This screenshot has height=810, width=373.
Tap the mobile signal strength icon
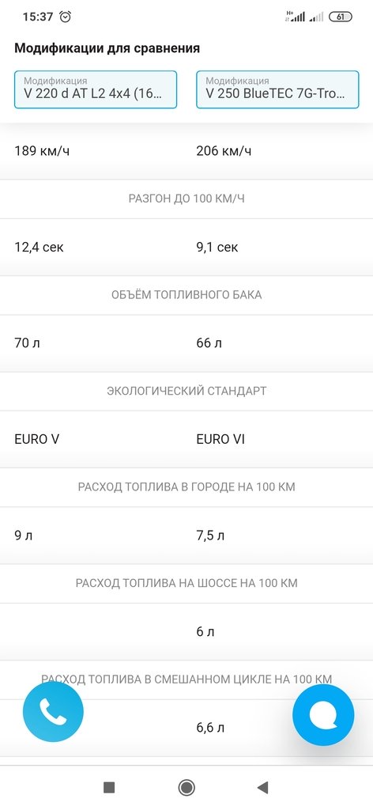295,17
